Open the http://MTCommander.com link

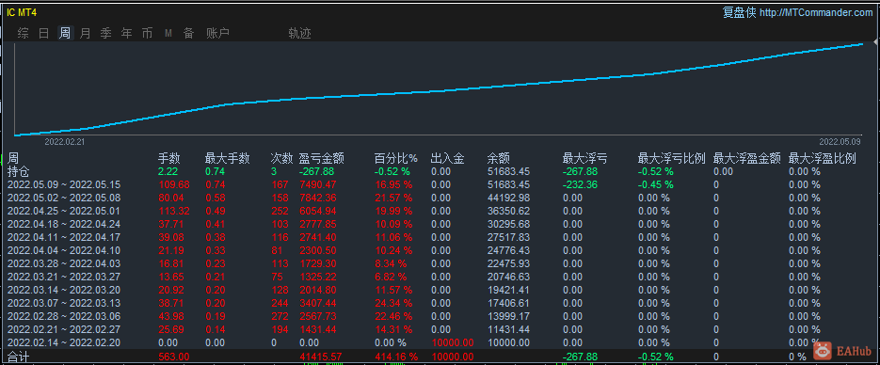coord(817,12)
